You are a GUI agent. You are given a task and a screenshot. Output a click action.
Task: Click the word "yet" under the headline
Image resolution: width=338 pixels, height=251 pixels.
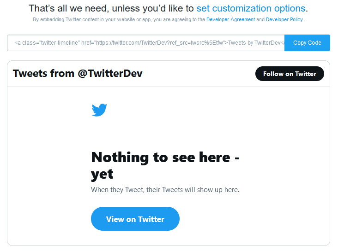pos(102,175)
